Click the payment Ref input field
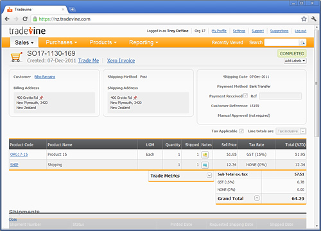The image size is (321, 231). 281,96
